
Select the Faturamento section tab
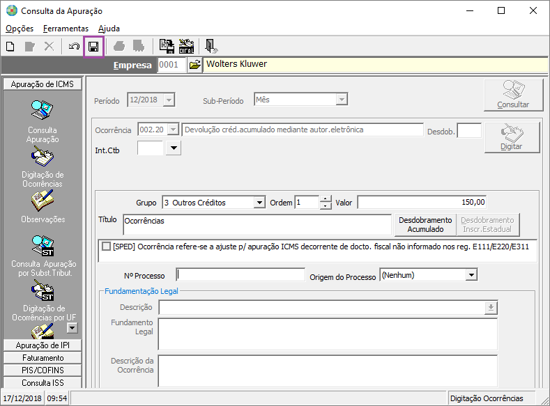point(43,358)
